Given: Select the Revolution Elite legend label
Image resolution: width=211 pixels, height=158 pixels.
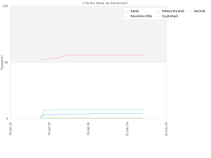Looking at the screenshot, I should (x=141, y=16).
